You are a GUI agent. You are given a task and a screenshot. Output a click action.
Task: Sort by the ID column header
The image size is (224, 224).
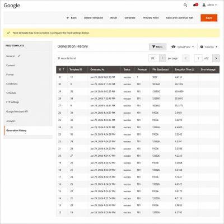[x=62, y=69]
